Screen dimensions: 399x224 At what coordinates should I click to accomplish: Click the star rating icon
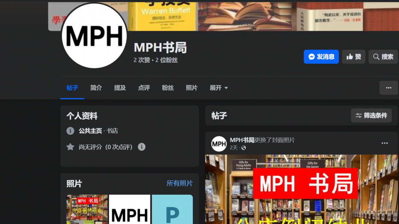click(x=70, y=147)
